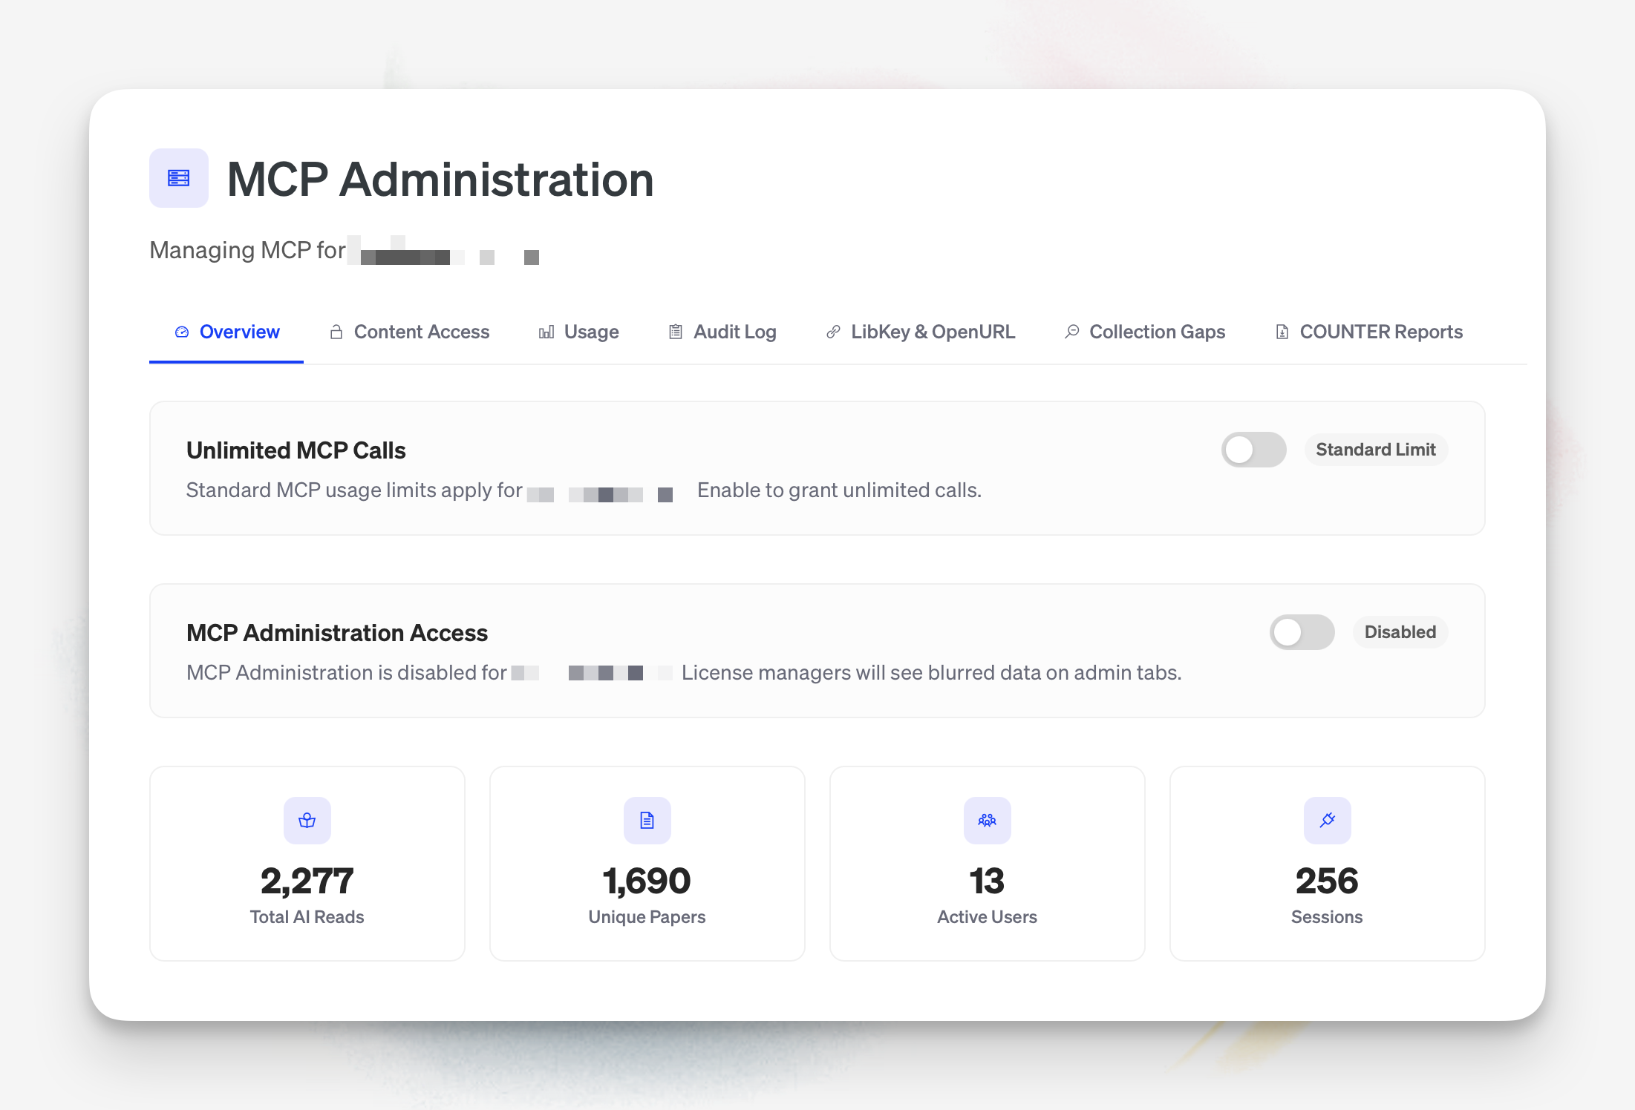
Task: Click the plug icon above Sessions
Action: point(1327,820)
